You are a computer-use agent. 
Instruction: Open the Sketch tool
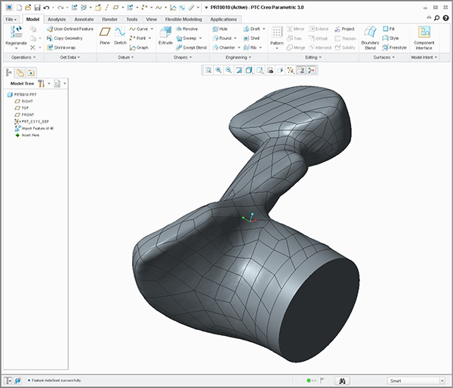click(120, 35)
